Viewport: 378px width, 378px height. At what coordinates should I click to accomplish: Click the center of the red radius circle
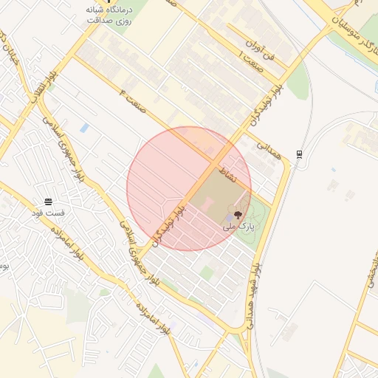189,188
